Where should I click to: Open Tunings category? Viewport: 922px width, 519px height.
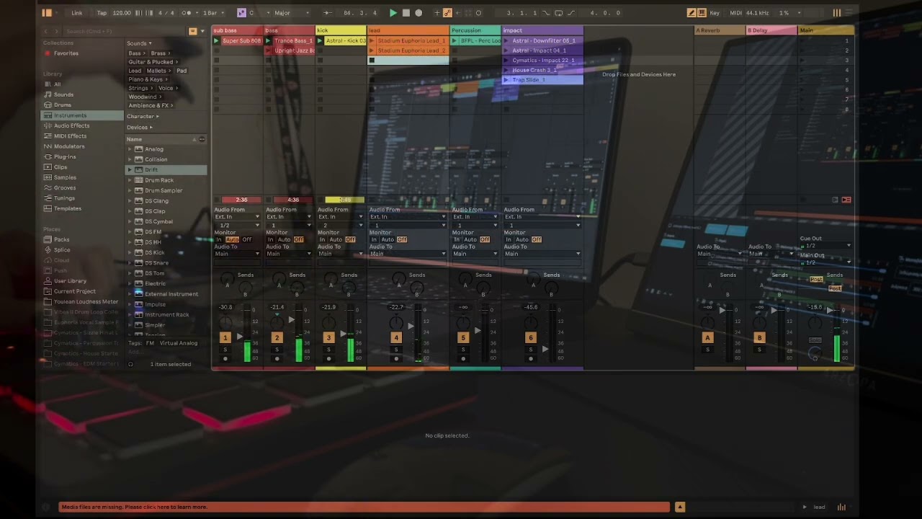64,198
